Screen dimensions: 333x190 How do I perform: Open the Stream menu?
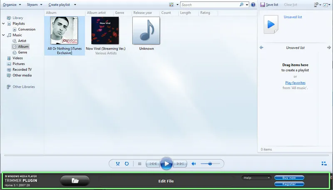click(x=34, y=5)
